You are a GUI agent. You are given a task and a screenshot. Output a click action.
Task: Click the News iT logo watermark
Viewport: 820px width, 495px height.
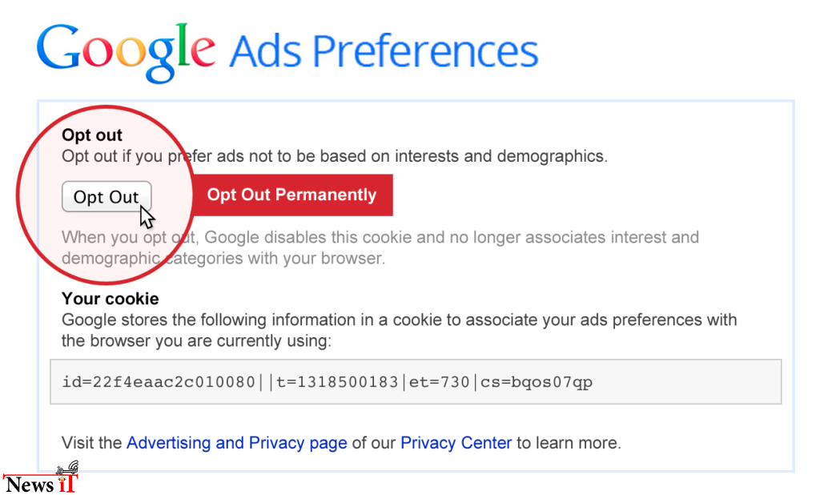(x=41, y=478)
